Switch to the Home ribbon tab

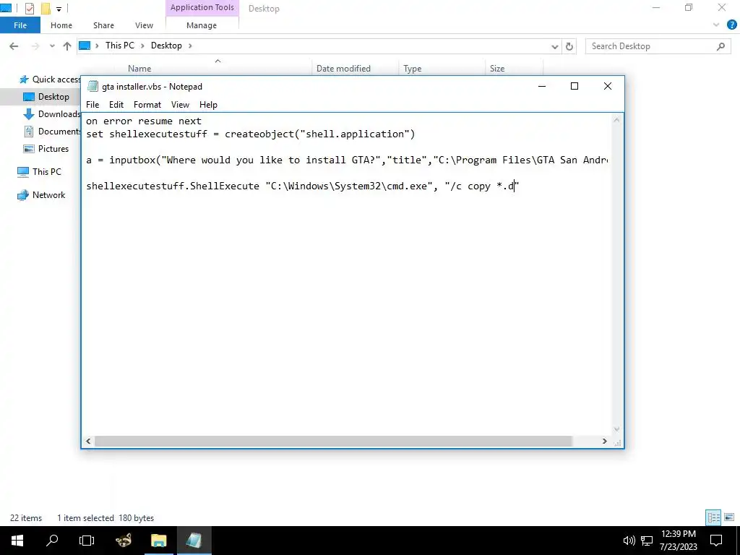[61, 25]
